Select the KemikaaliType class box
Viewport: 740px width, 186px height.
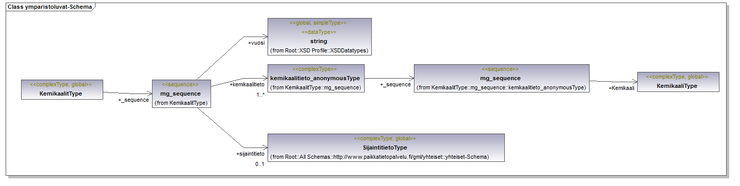pos(678,82)
